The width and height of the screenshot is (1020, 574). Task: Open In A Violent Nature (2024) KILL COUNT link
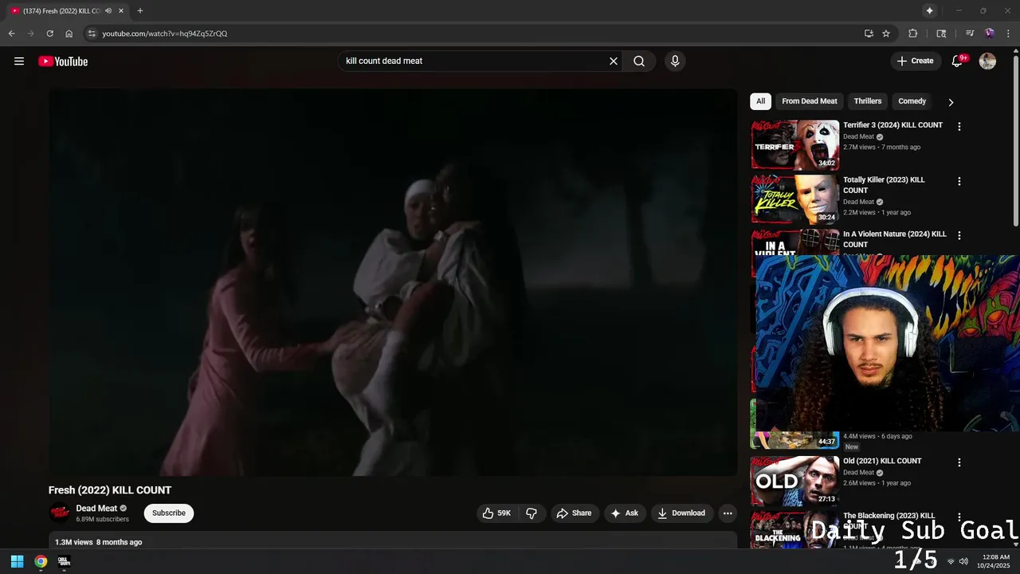[x=895, y=239]
